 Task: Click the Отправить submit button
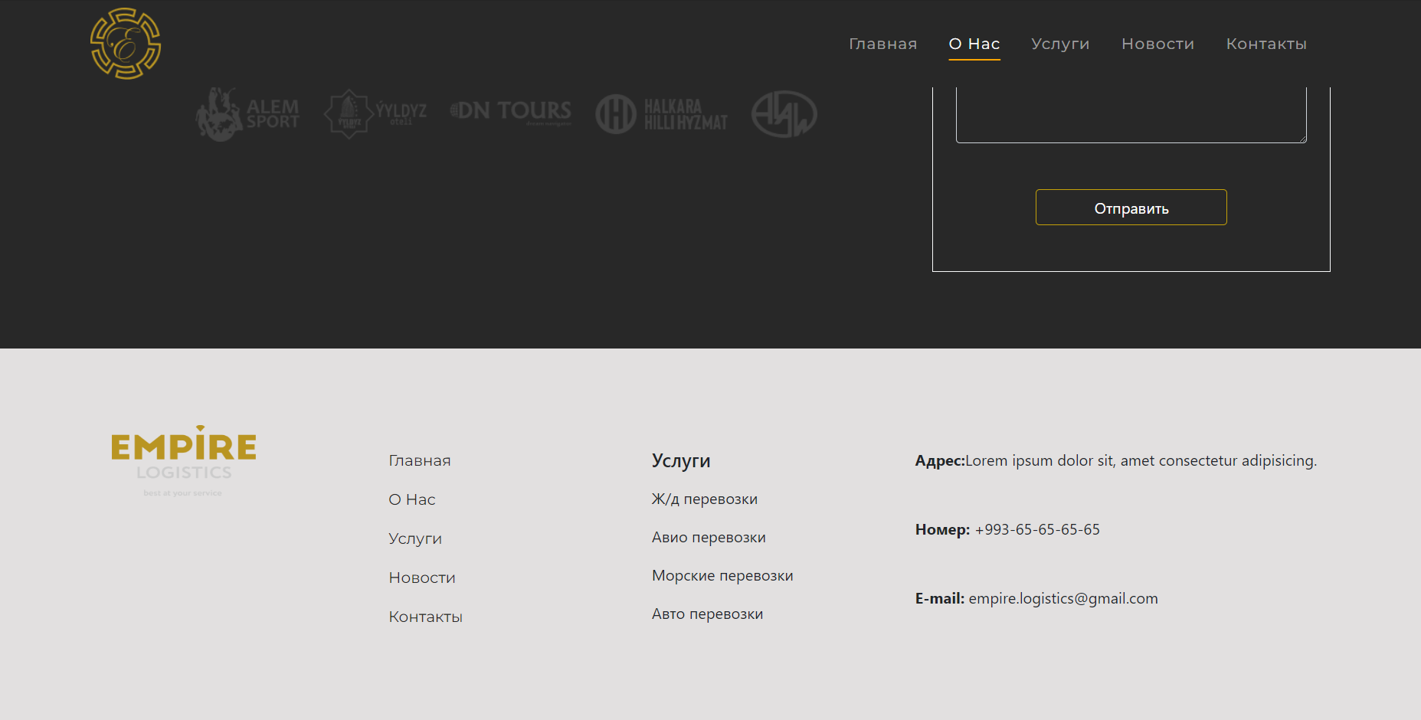[x=1131, y=208]
